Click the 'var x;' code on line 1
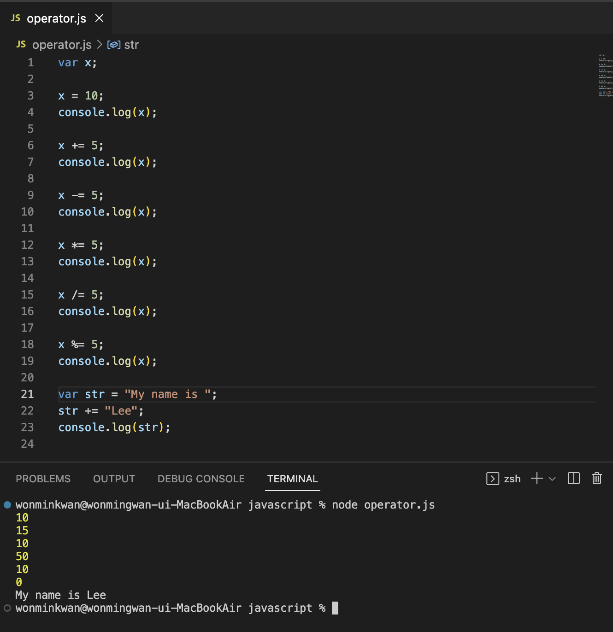This screenshot has height=632, width=613. (77, 63)
